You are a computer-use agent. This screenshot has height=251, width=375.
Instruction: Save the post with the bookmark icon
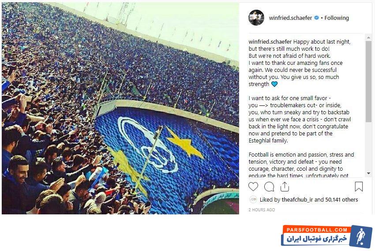(x=359, y=187)
